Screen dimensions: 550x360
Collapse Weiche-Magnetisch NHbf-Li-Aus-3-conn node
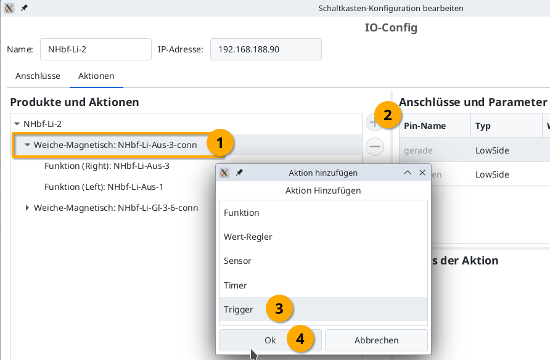point(27,145)
